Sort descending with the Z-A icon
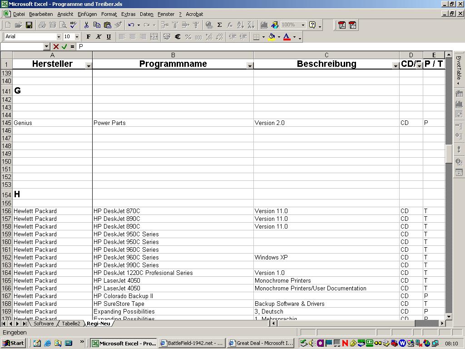 click(251, 25)
